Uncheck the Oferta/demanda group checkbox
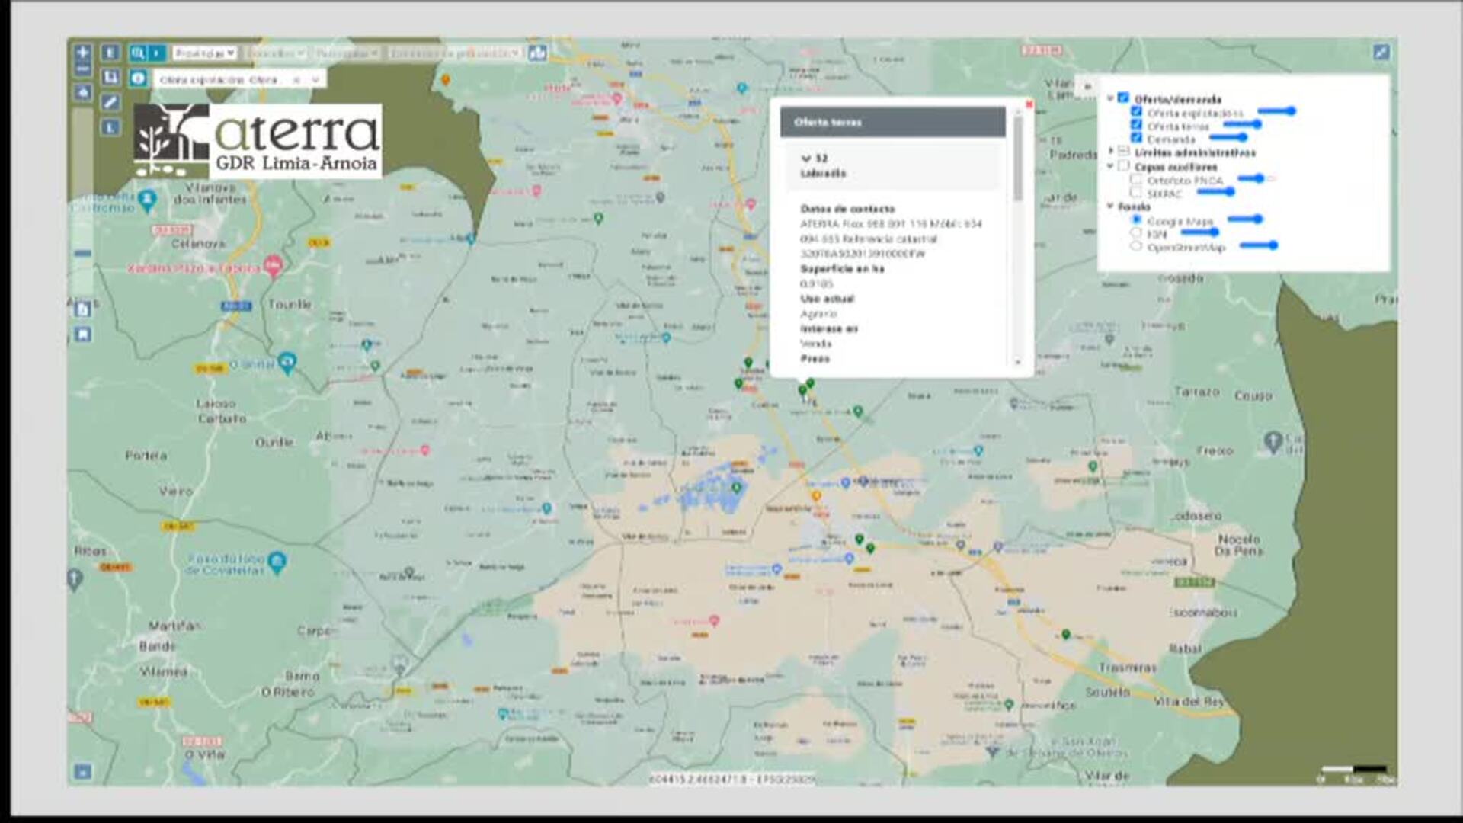 [x=1123, y=98]
